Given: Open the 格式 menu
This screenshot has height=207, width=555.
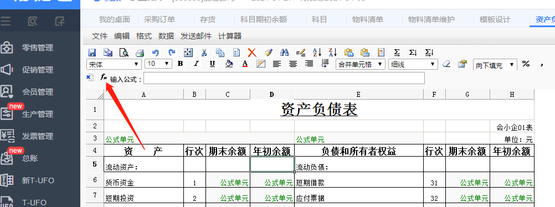Looking at the screenshot, I should coord(143,36).
